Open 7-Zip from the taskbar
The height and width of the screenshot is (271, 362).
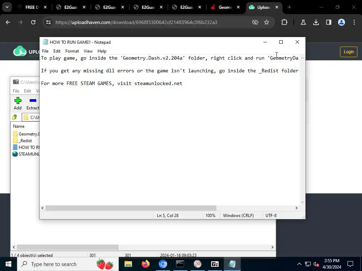coord(215,264)
